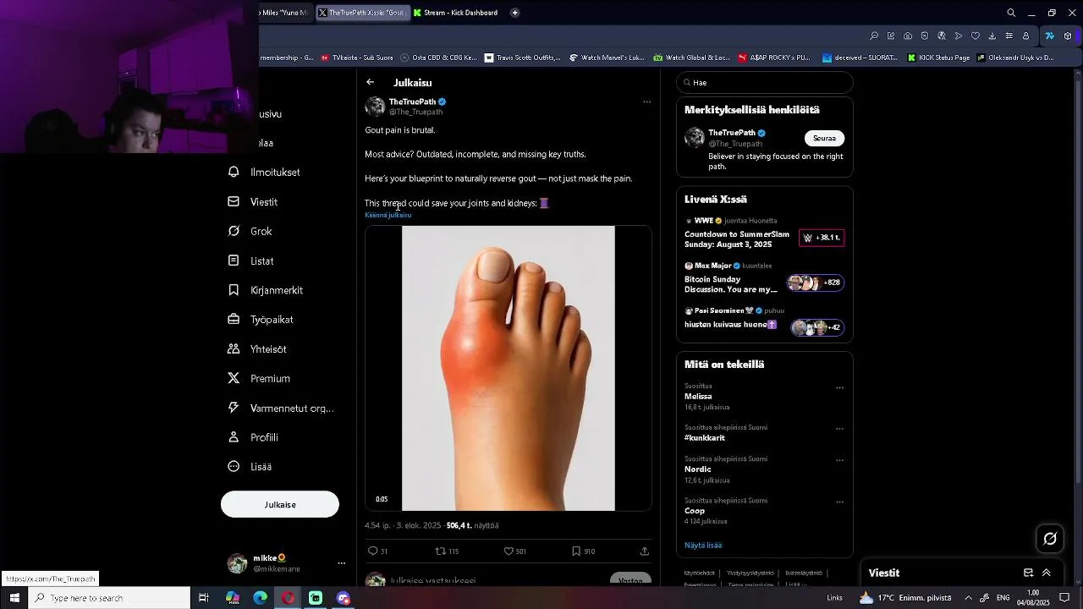Screen dimensions: 1083x609
Task: Open options for Coop trend
Action: (839, 502)
